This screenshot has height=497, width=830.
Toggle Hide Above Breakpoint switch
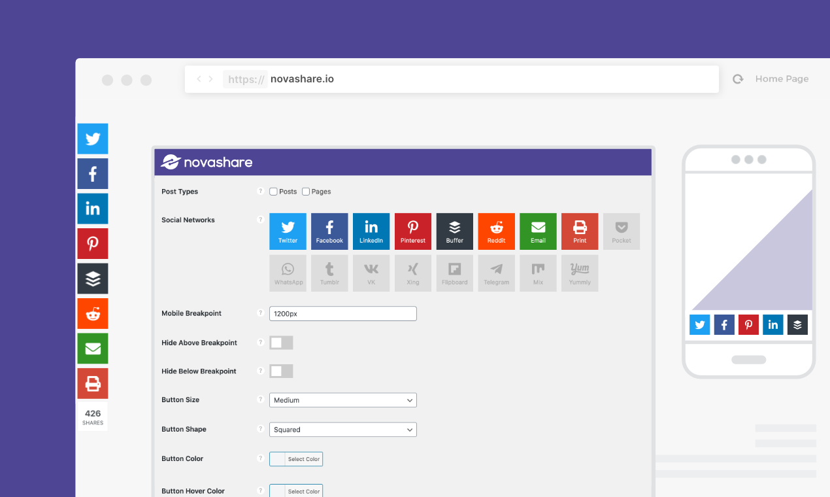point(281,343)
